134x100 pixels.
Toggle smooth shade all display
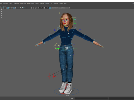click(x=8, y=8)
